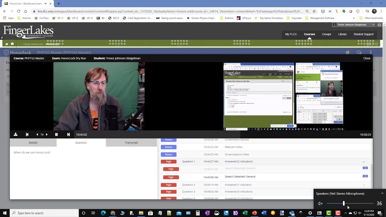386x217 pixels.
Task: Bookmark this page with star icon
Action: click(x=314, y=11)
